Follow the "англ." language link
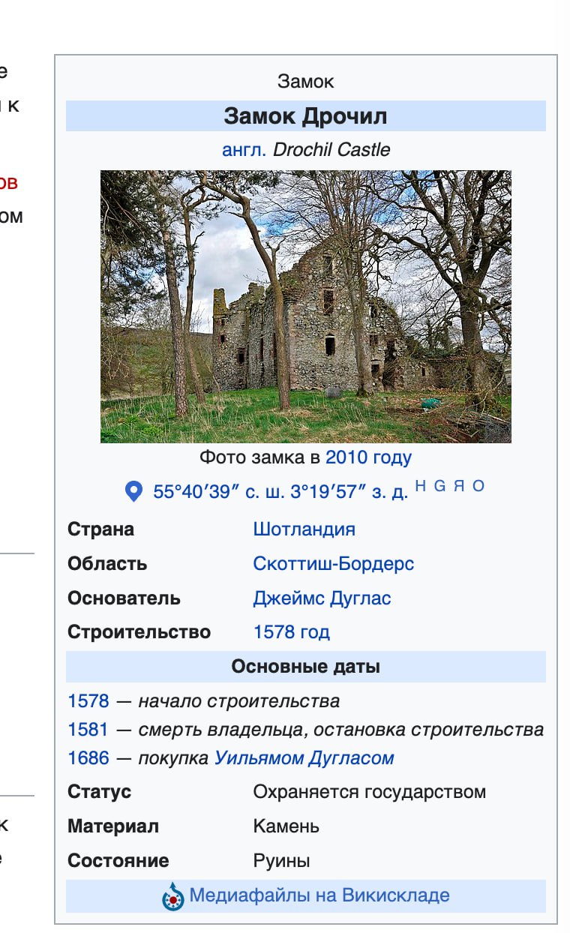The image size is (570, 933). pyautogui.click(x=244, y=149)
